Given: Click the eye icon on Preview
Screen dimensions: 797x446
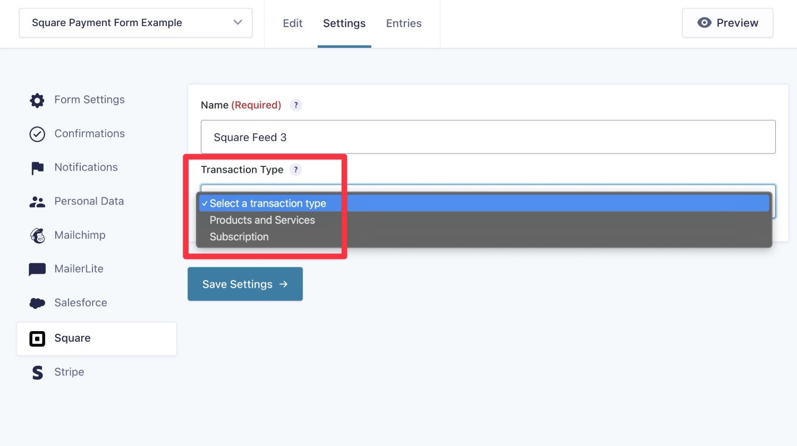Looking at the screenshot, I should click(704, 23).
